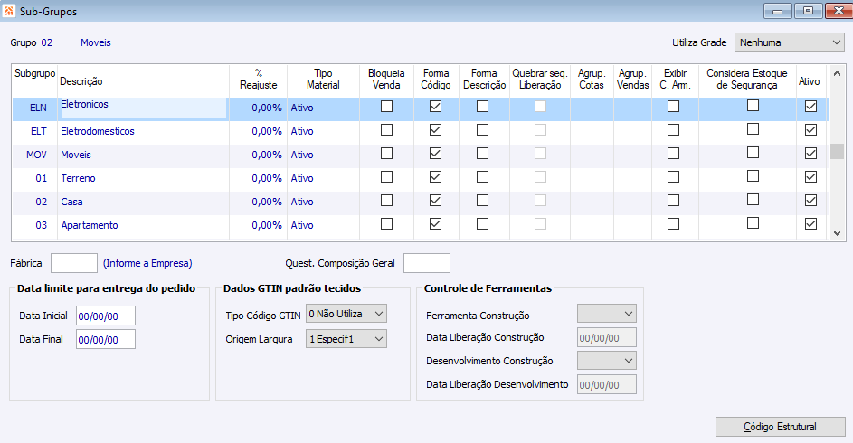Image resolution: width=853 pixels, height=443 pixels.
Task: Click the Grupo code 02 value
Action: coord(47,42)
